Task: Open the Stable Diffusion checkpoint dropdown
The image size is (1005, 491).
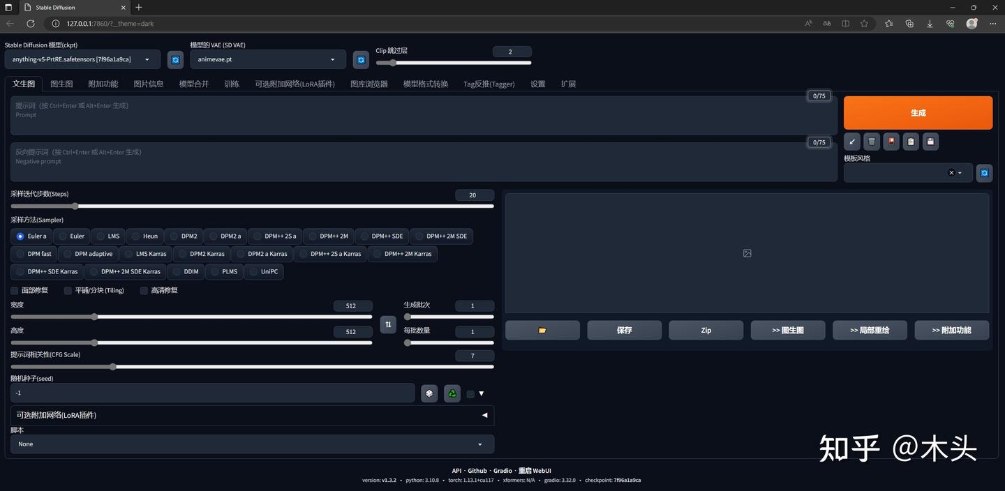Action: pyautogui.click(x=82, y=59)
